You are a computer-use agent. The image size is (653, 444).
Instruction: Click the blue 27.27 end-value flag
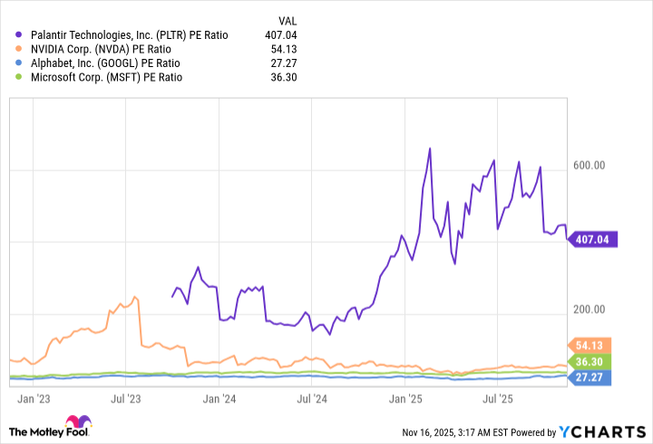(x=590, y=378)
